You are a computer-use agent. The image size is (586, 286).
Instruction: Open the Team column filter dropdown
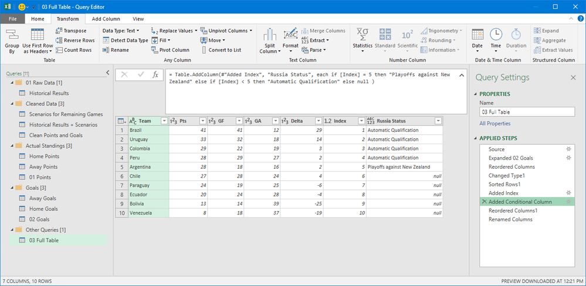click(x=164, y=121)
